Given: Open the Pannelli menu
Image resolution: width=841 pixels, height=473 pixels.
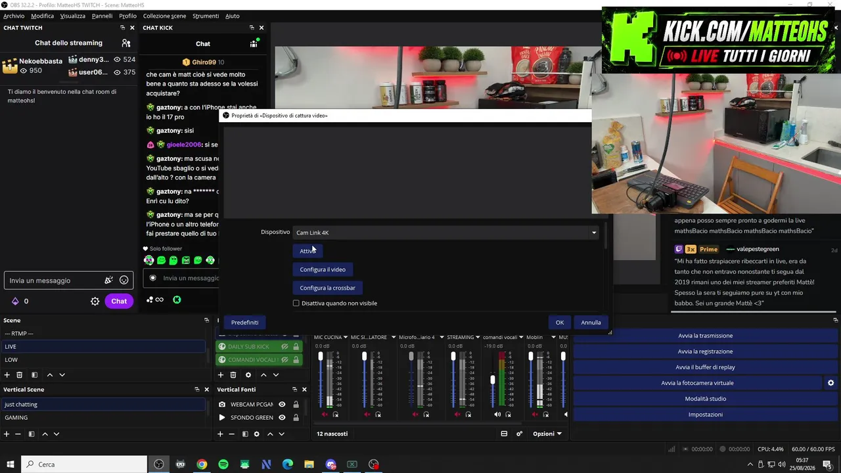Looking at the screenshot, I should click(102, 16).
